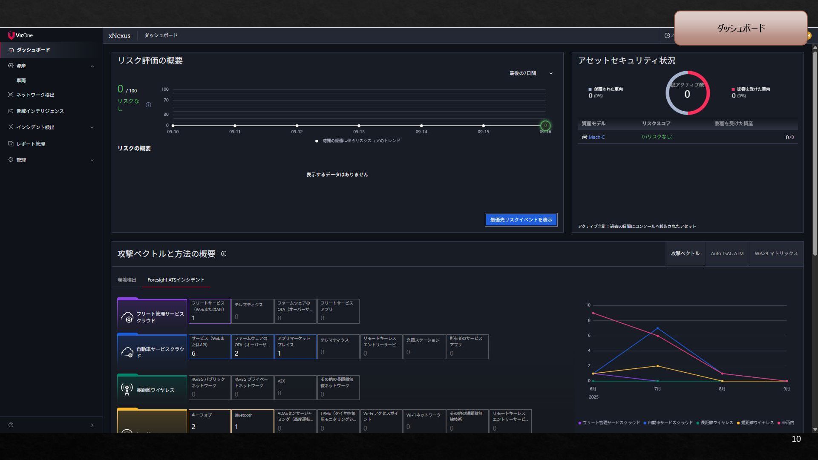
Task: Open the 最後の7日間 time range dropdown
Action: (530, 73)
